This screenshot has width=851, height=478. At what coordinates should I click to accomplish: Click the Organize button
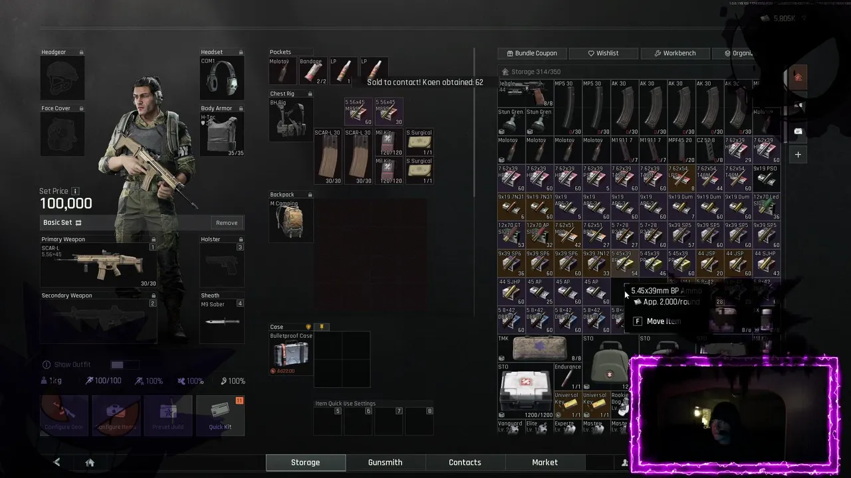point(738,53)
